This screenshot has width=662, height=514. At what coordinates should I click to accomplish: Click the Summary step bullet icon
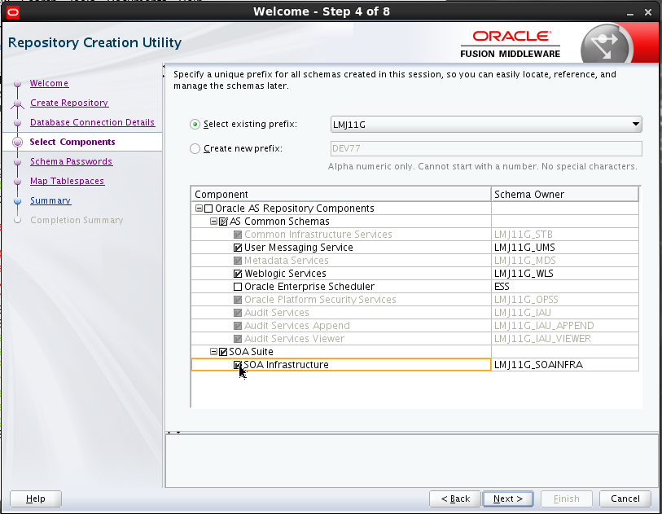(17, 201)
